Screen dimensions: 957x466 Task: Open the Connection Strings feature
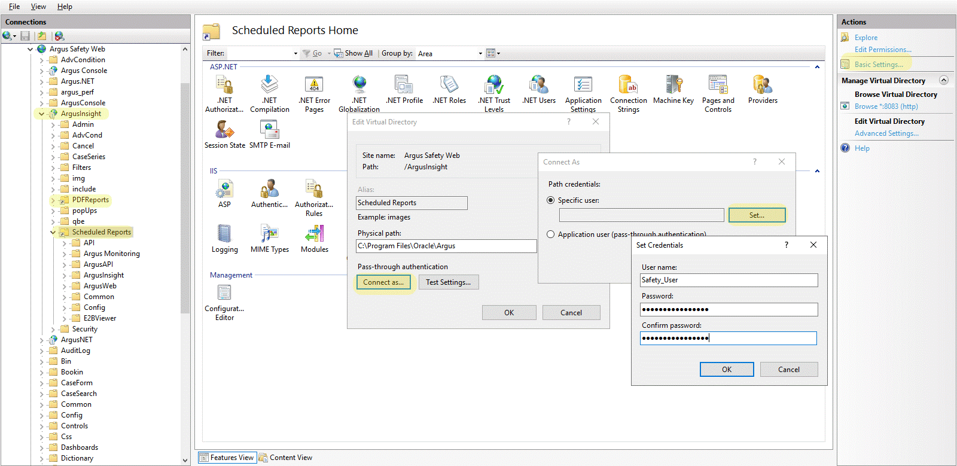[629, 94]
